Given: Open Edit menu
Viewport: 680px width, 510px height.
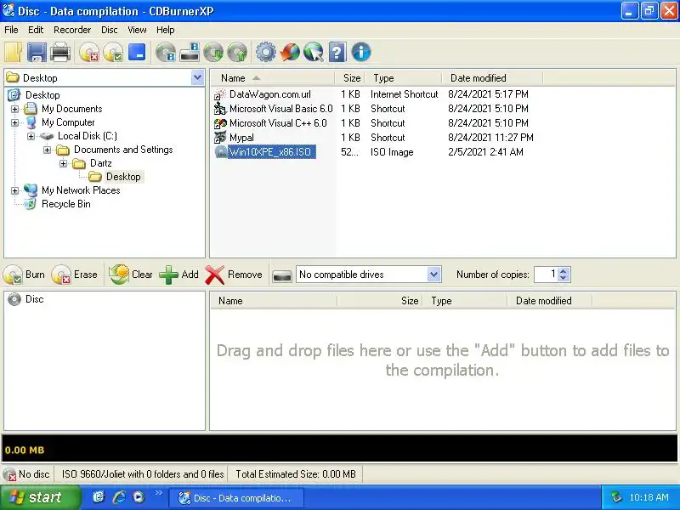Looking at the screenshot, I should (x=36, y=30).
